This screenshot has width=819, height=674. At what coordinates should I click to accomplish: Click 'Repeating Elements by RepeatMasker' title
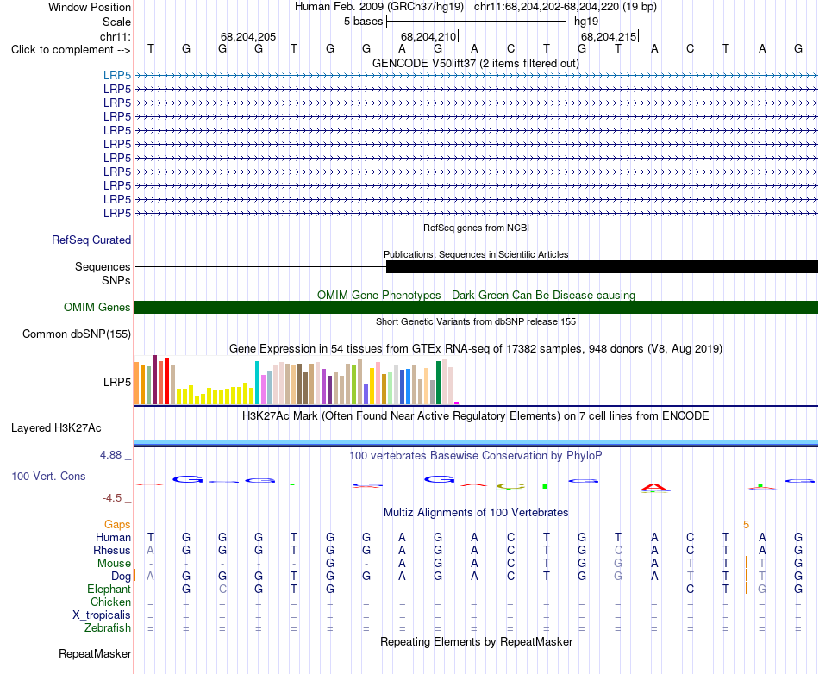tap(477, 641)
